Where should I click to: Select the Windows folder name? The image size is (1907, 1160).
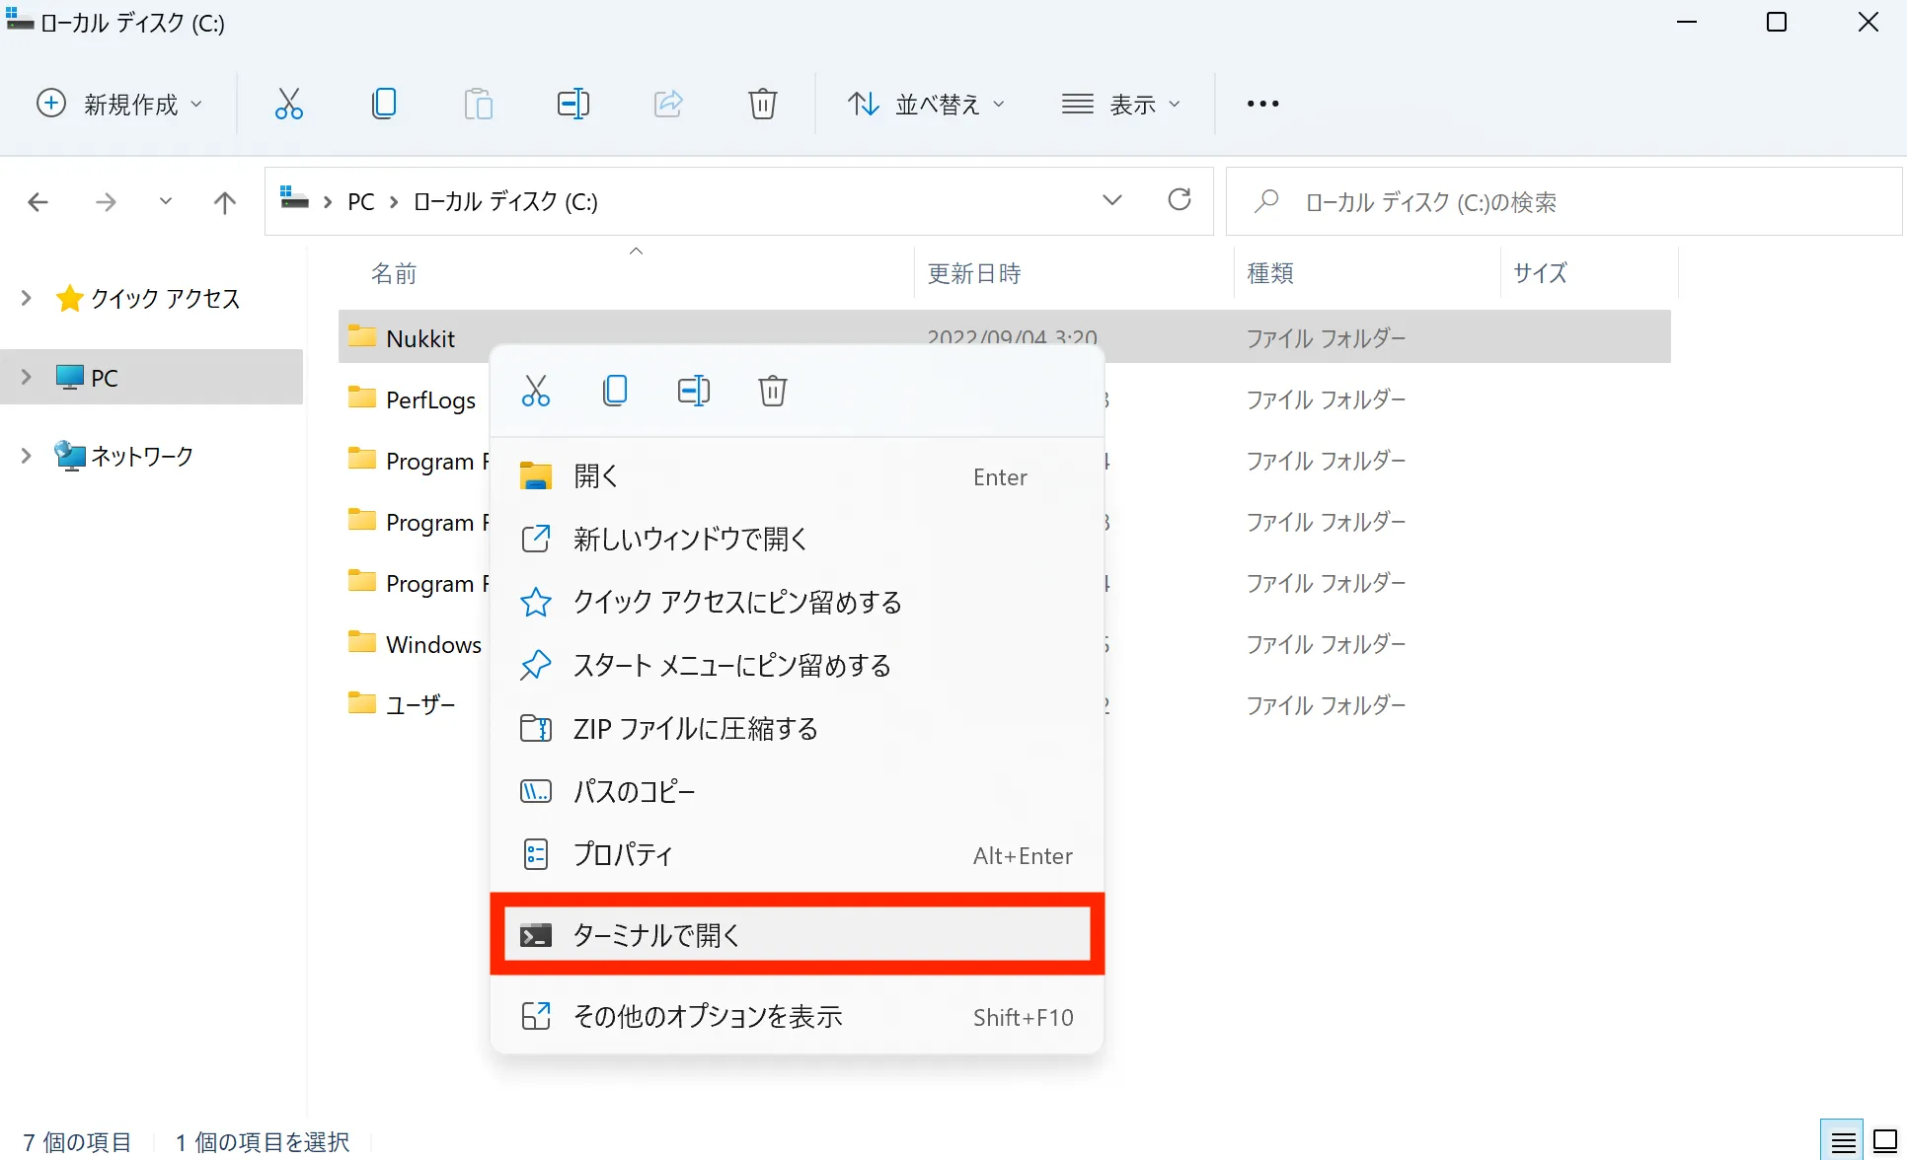pos(433,644)
